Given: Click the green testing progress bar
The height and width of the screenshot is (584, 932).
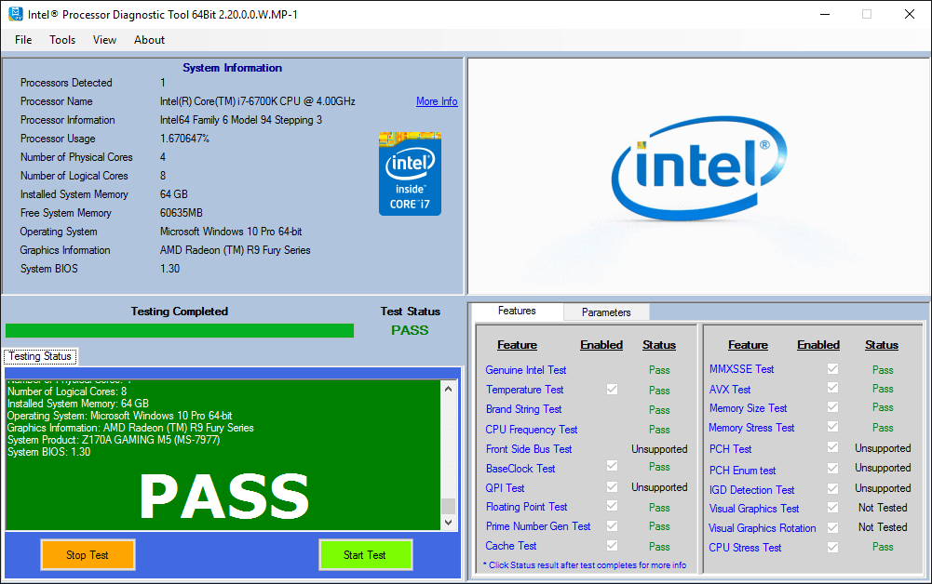Looking at the screenshot, I should (x=180, y=330).
